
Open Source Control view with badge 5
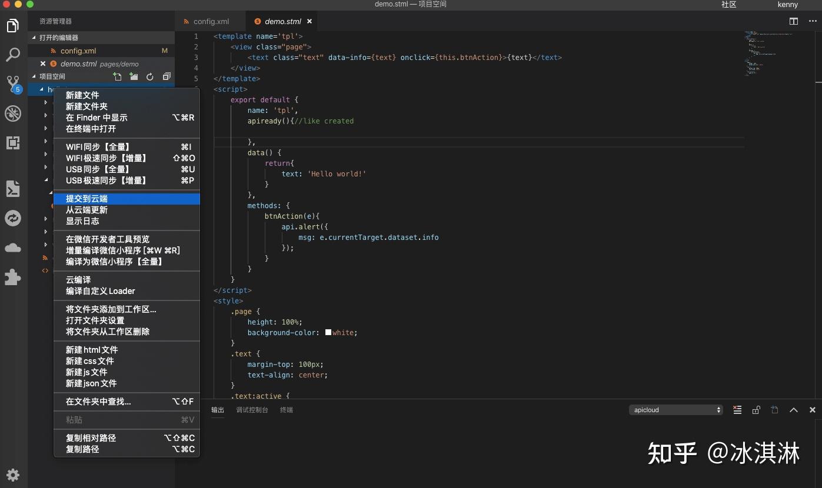(13, 84)
